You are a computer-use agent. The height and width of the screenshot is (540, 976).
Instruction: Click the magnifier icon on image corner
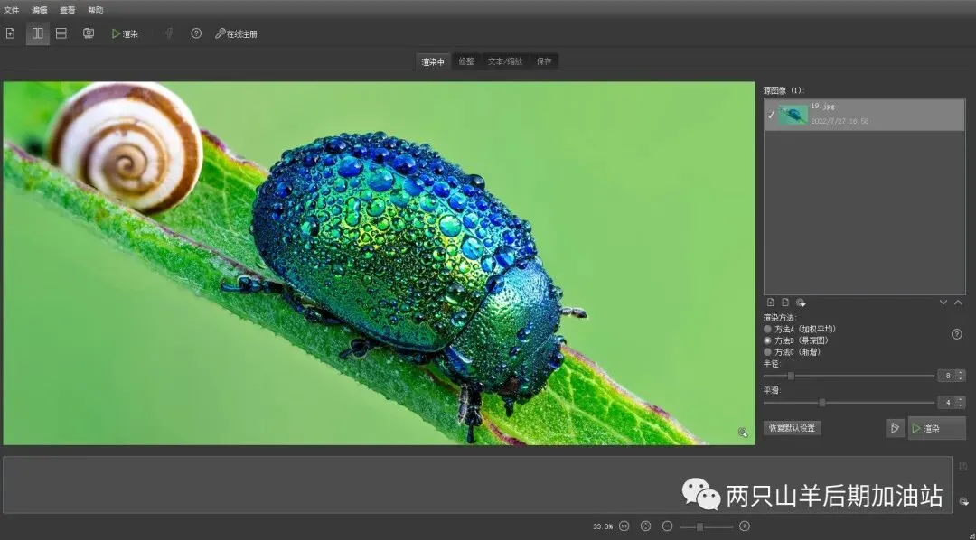[x=743, y=433]
